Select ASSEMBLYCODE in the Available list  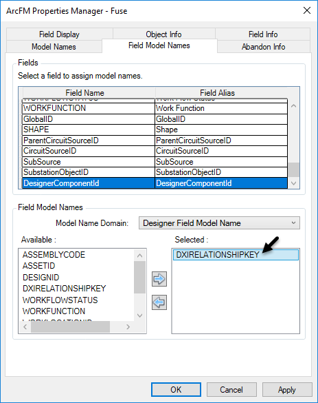[x=54, y=255]
